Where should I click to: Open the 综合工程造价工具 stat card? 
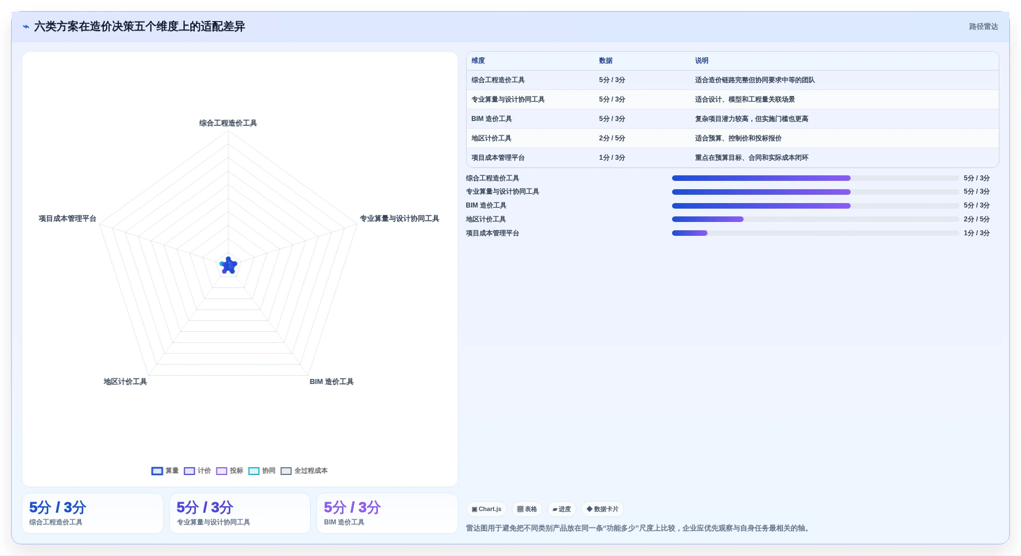pyautogui.click(x=93, y=513)
